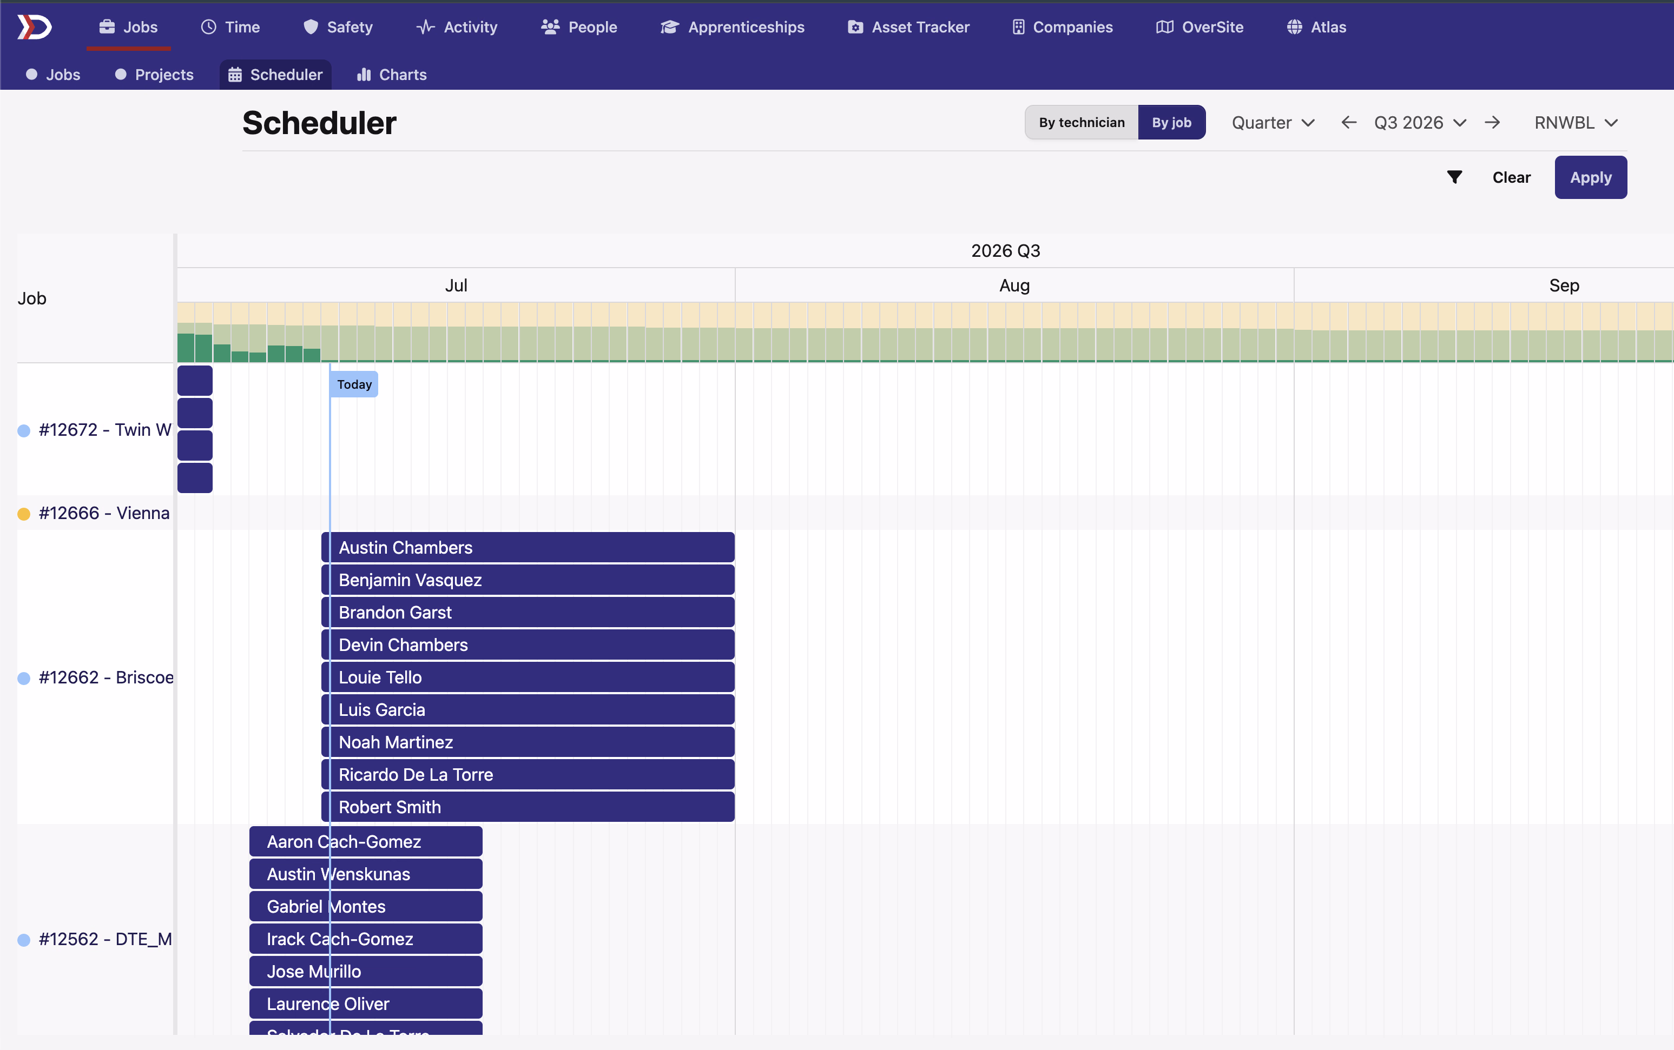Image resolution: width=1674 pixels, height=1050 pixels.
Task: Click the Safety shield icon
Action: pyautogui.click(x=311, y=27)
